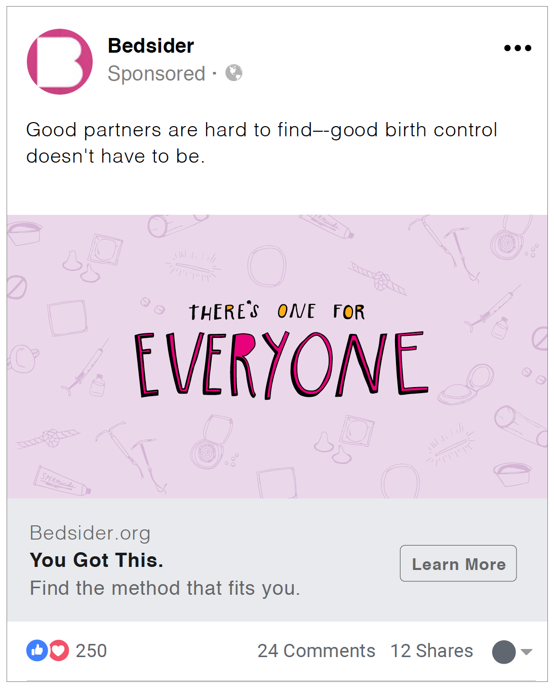554x688 pixels.
Task: Click "There's one for" text in banner
Action: [277, 311]
